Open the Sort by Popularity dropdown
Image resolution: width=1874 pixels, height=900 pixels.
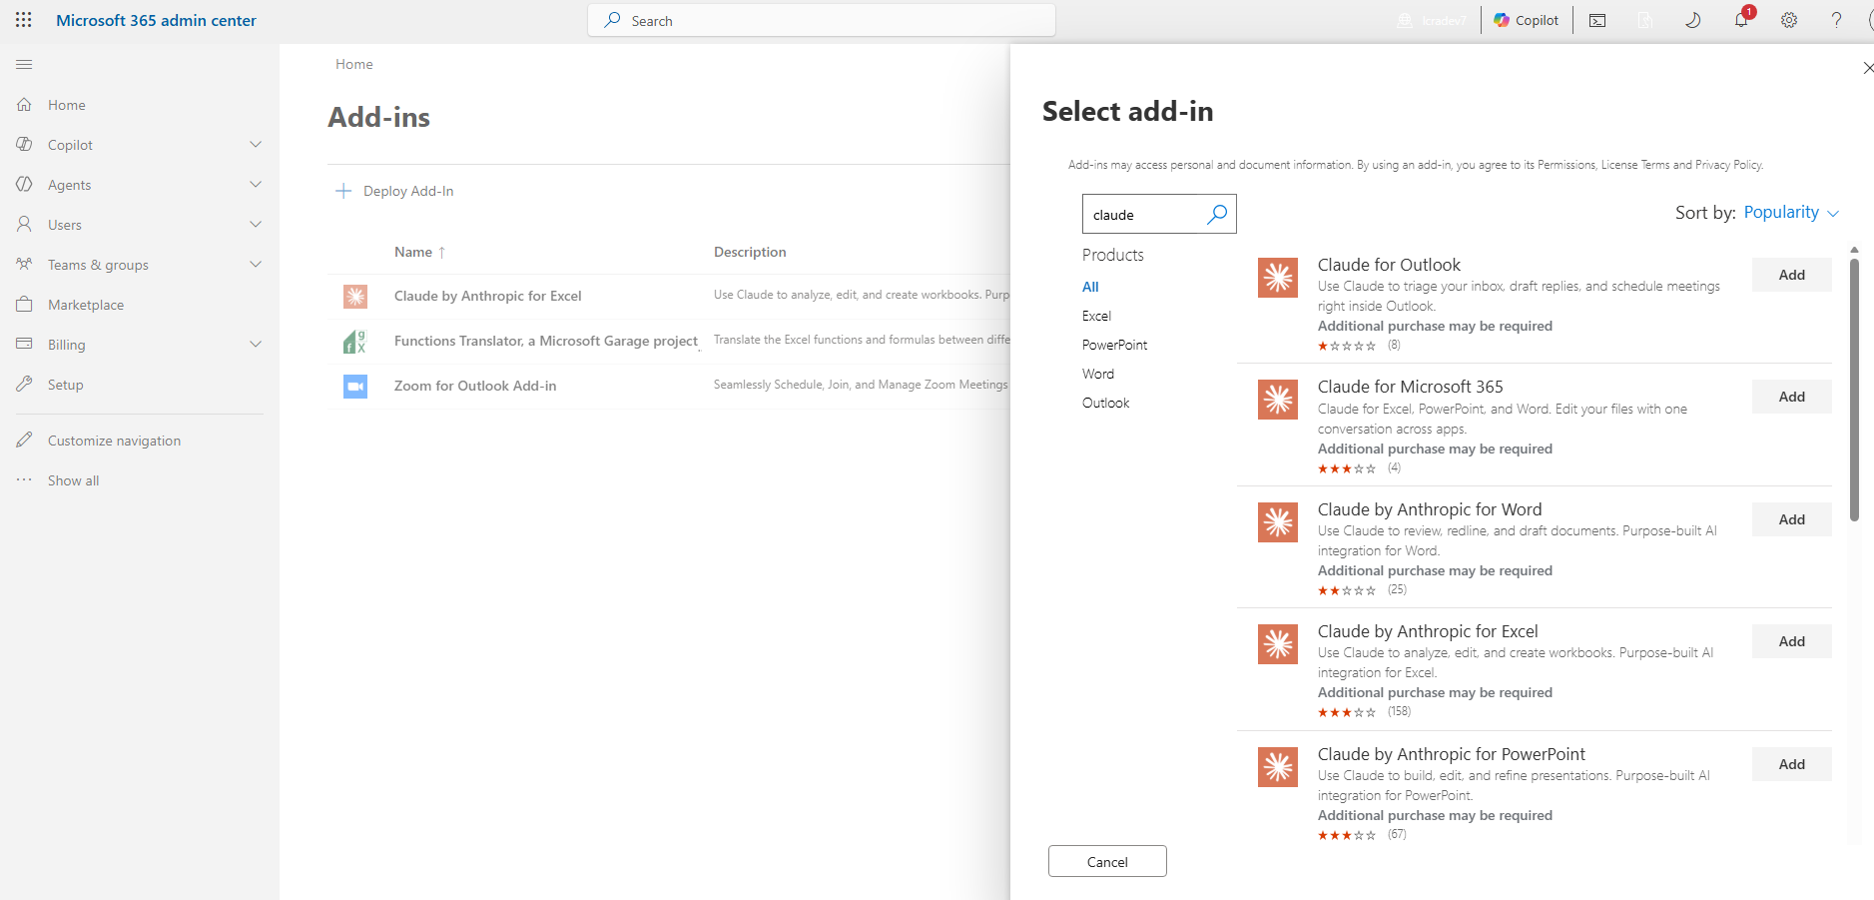[x=1791, y=213]
